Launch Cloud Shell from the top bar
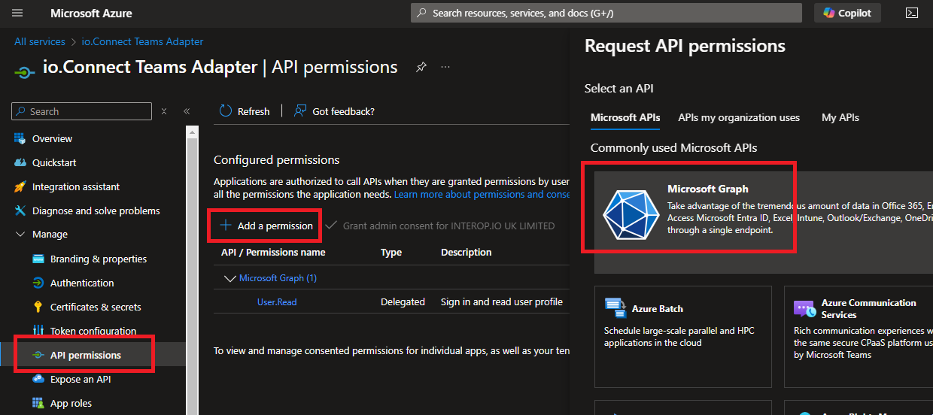 [911, 13]
